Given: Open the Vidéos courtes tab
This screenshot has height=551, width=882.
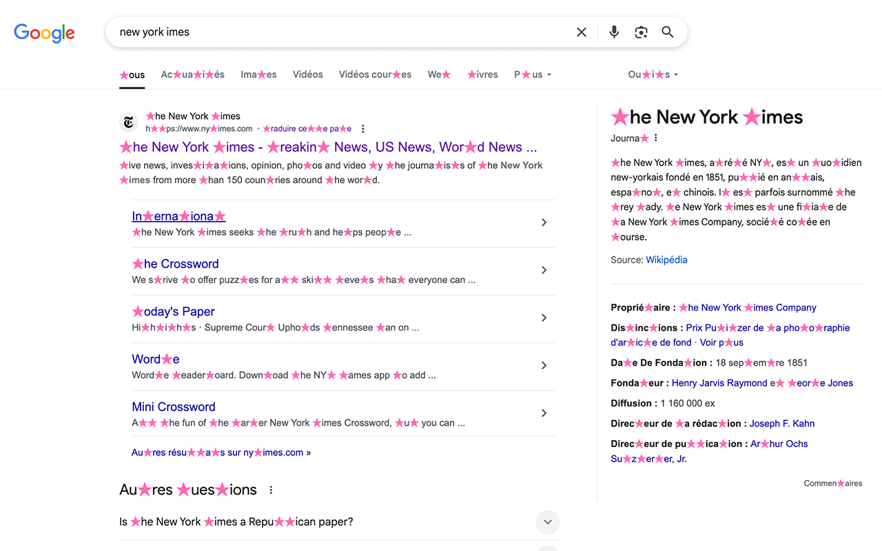Looking at the screenshot, I should click(x=375, y=74).
